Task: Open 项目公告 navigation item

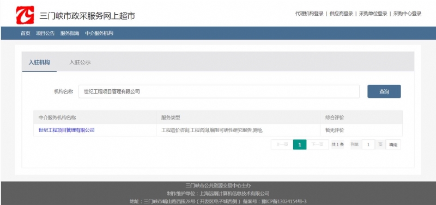Action: (x=45, y=33)
